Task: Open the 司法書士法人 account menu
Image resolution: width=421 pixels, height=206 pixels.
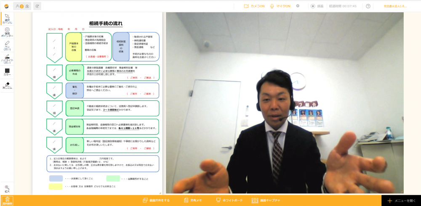Action: pos(395,6)
